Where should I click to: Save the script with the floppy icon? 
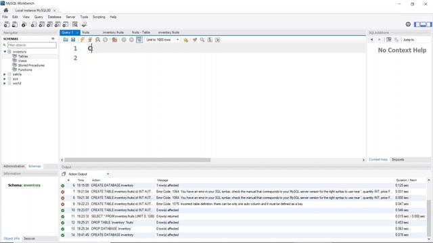[73, 40]
